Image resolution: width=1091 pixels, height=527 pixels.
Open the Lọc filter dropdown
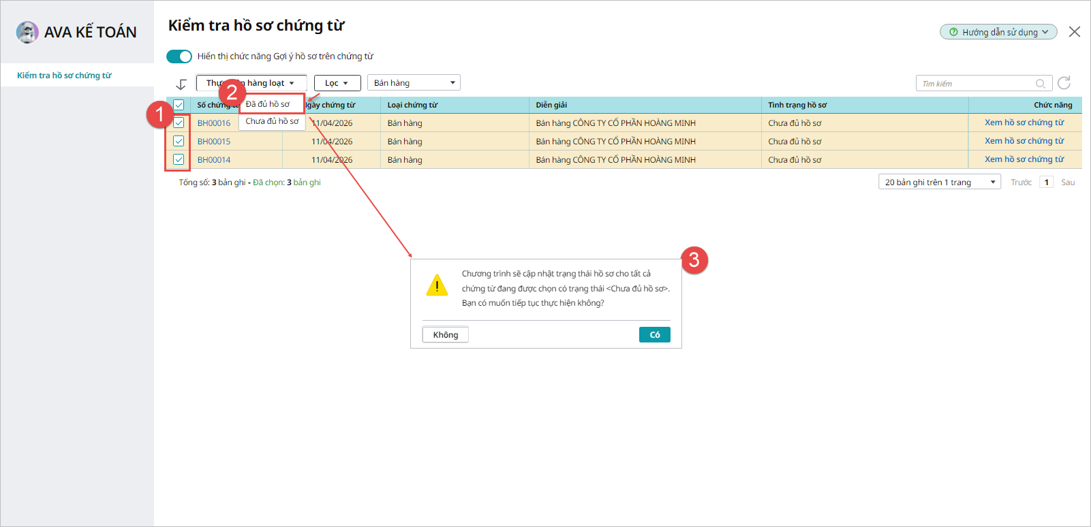tap(337, 83)
